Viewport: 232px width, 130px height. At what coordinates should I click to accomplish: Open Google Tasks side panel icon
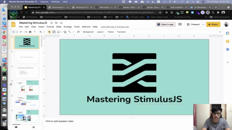tap(228, 49)
